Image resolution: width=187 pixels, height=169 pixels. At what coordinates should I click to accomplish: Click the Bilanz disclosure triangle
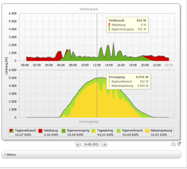click(x=5, y=155)
